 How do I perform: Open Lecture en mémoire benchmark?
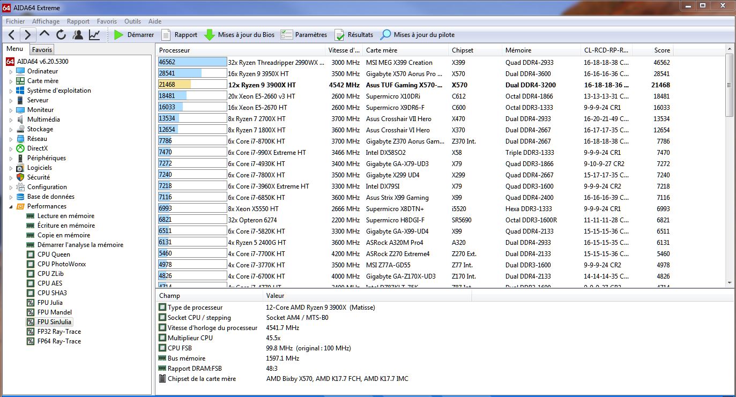[65, 216]
